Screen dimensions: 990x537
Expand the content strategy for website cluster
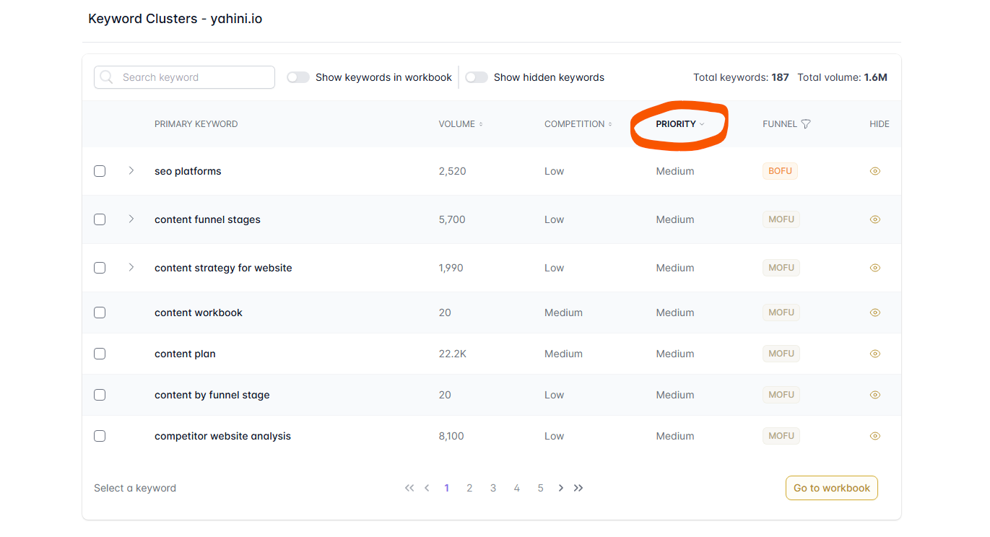131,267
